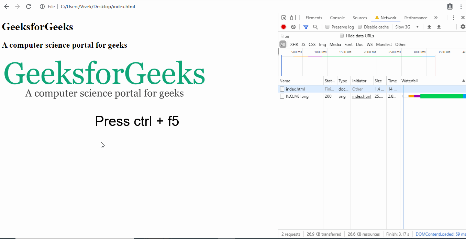Click the red record network log button
466x239 pixels.
coord(284,27)
